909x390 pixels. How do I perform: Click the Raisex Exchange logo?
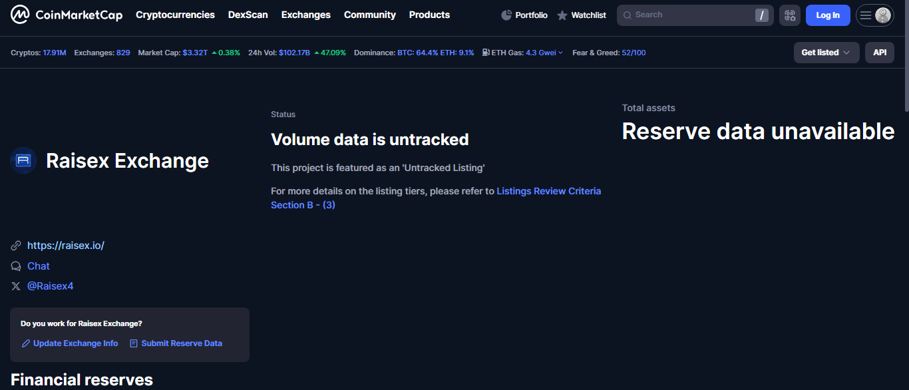pyautogui.click(x=23, y=160)
